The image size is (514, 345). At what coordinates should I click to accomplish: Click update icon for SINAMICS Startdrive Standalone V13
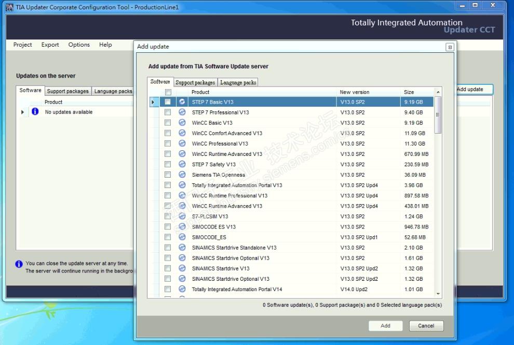pyautogui.click(x=182, y=248)
